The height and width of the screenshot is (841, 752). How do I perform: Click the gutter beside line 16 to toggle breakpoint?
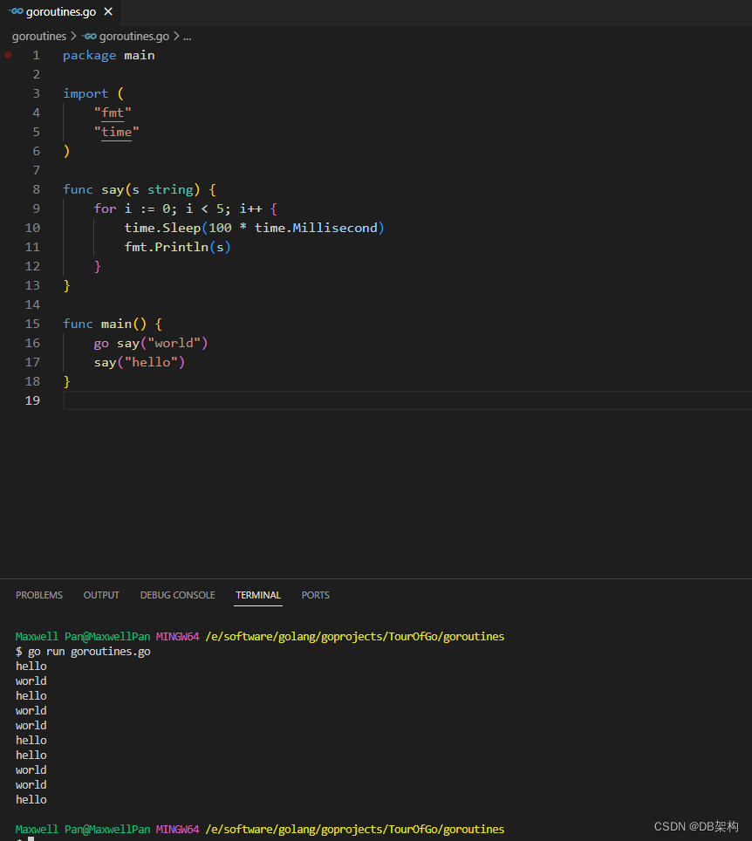[x=12, y=343]
